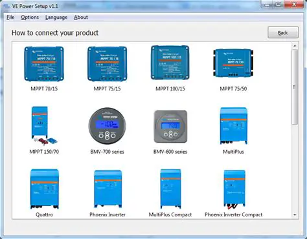Choose the BMV-700 series monitor image

[108, 126]
